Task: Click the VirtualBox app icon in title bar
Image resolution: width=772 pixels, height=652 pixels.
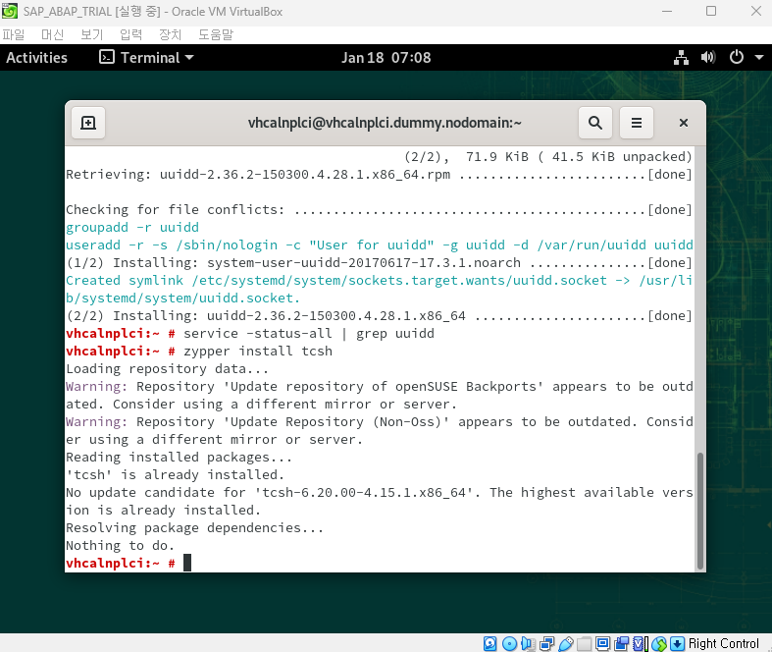Action: (x=10, y=11)
